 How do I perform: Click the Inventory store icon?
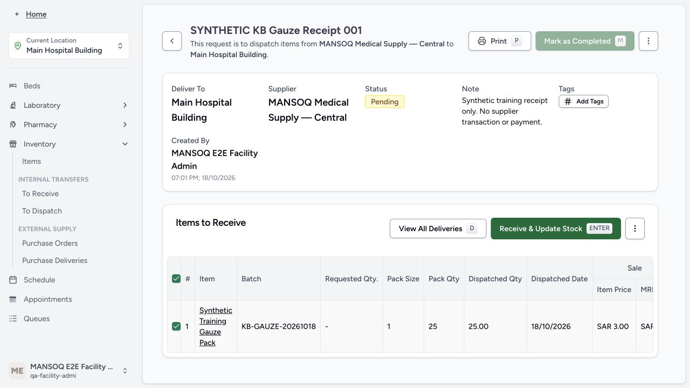(13, 144)
